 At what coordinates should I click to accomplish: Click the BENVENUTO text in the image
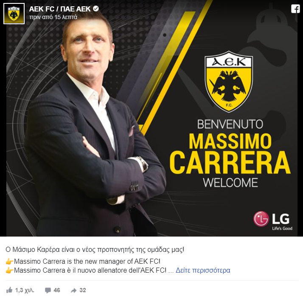point(230,124)
